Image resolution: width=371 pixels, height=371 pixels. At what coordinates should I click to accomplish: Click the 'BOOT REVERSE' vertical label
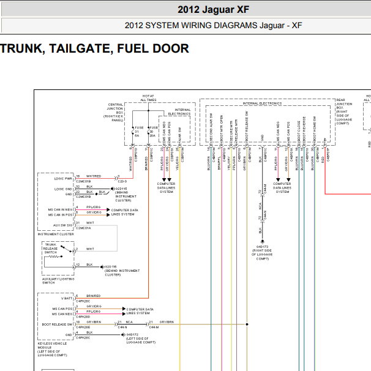coord(304,129)
